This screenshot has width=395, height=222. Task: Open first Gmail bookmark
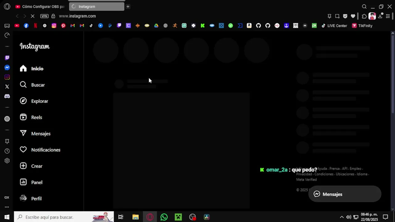pyautogui.click(x=73, y=26)
